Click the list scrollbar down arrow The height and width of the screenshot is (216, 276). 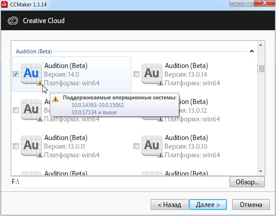(261, 171)
